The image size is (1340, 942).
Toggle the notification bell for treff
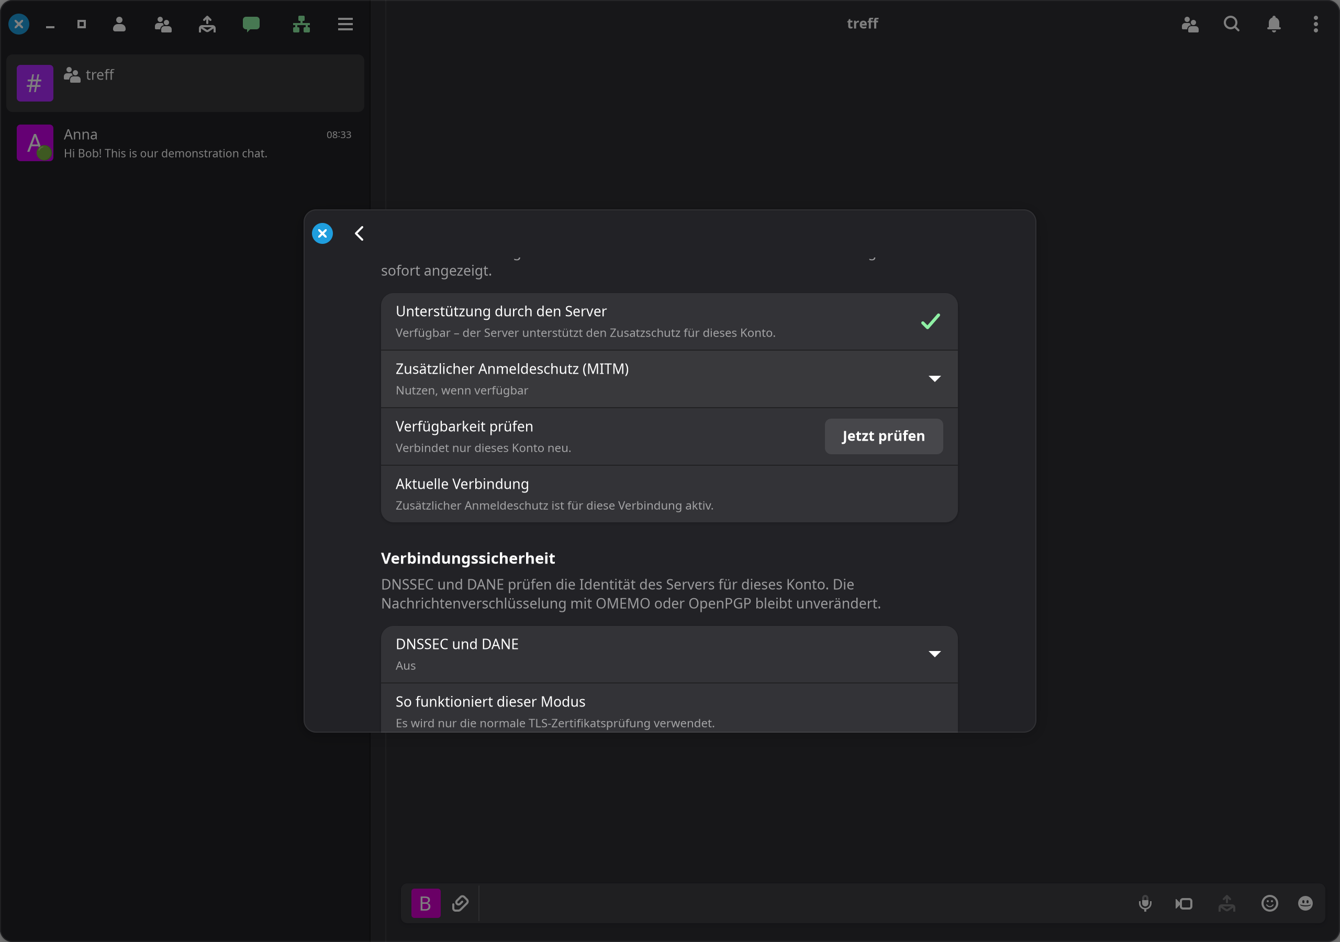pyautogui.click(x=1274, y=24)
